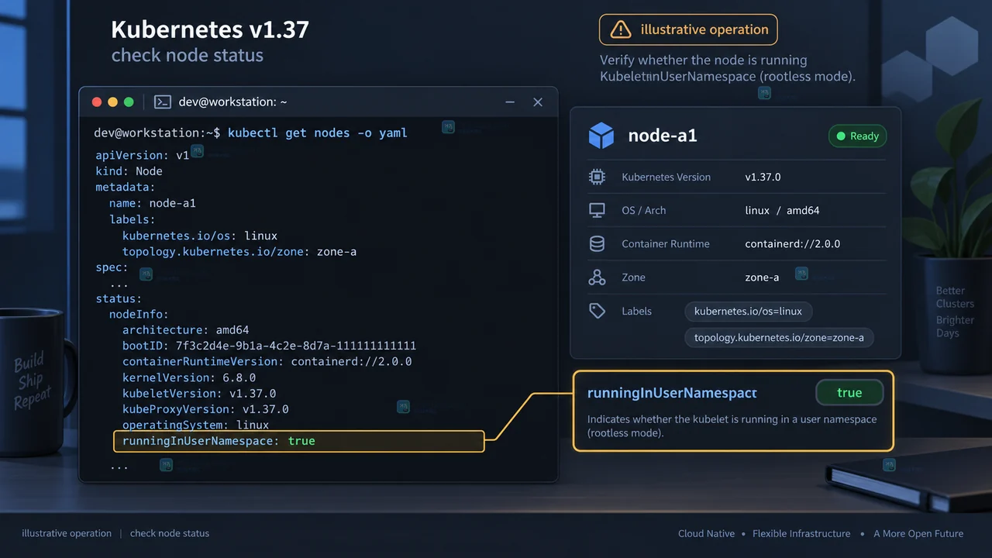
Task: Click the check node status subtitle under heading
Action: coord(188,56)
